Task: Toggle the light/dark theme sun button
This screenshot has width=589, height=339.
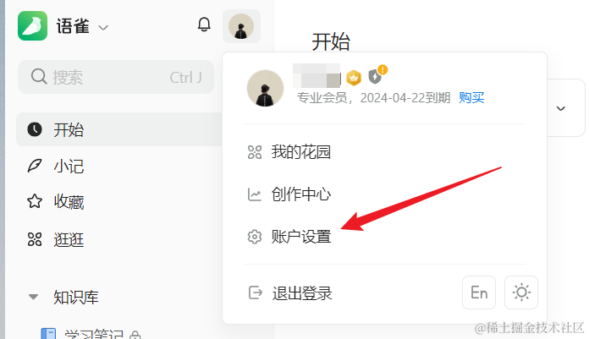Action: 521,293
